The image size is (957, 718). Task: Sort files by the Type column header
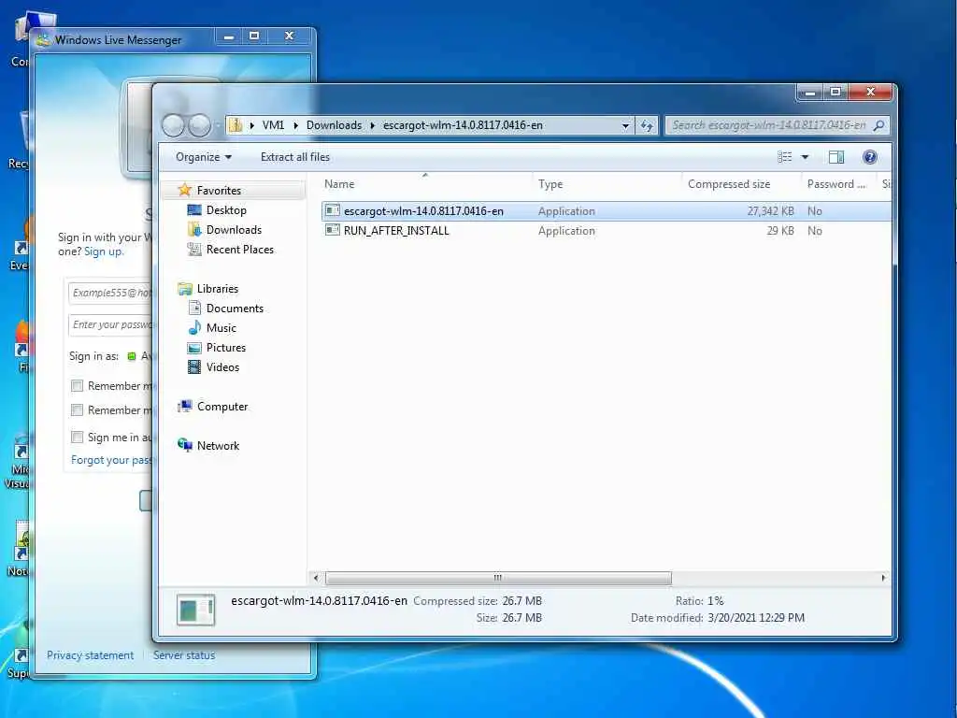[607, 184]
